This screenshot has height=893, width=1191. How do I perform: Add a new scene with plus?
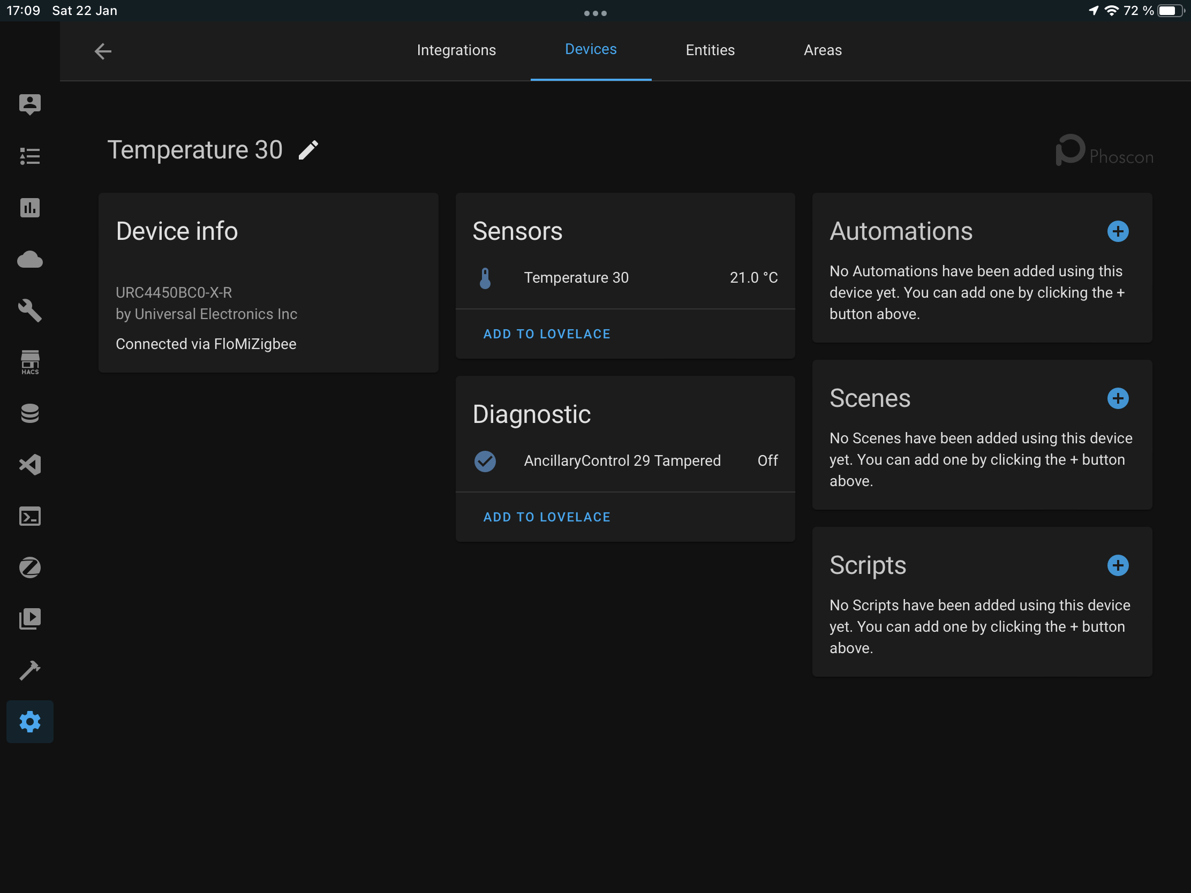pyautogui.click(x=1117, y=398)
